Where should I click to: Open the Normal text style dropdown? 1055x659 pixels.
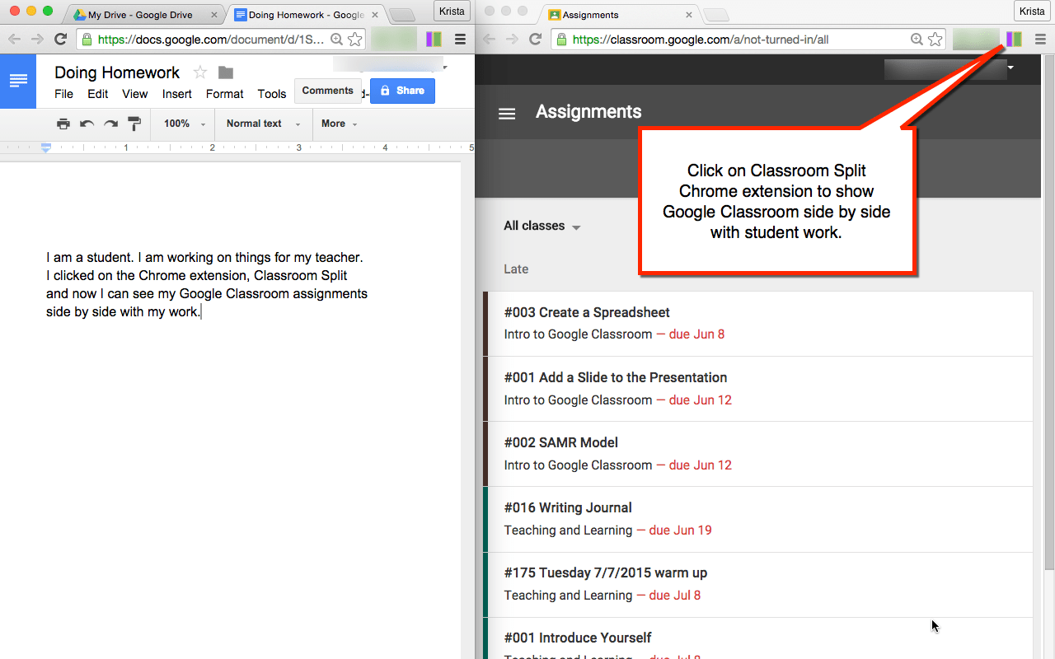[257, 124]
